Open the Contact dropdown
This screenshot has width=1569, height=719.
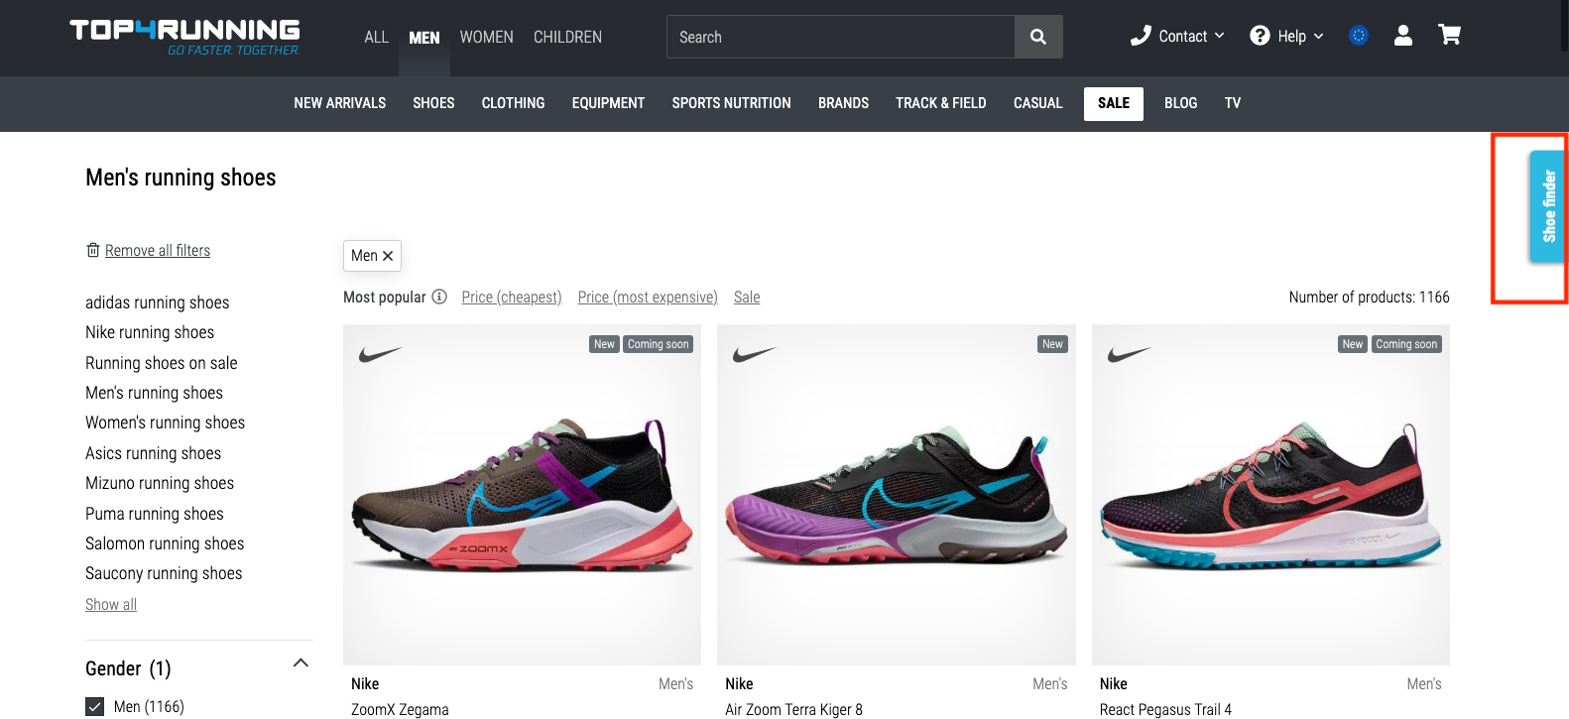tap(1178, 36)
